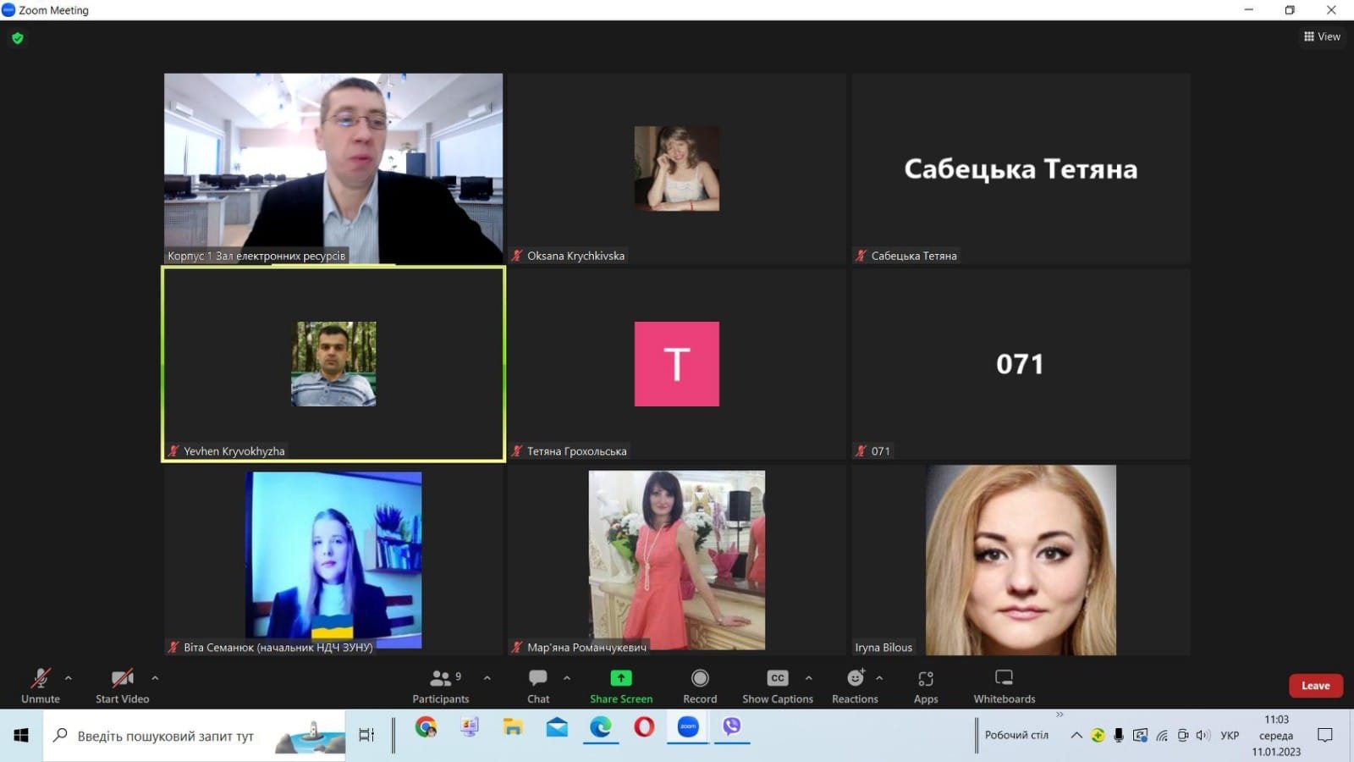Open the clock showing 11:03
Image resolution: width=1354 pixels, height=762 pixels.
click(1276, 735)
